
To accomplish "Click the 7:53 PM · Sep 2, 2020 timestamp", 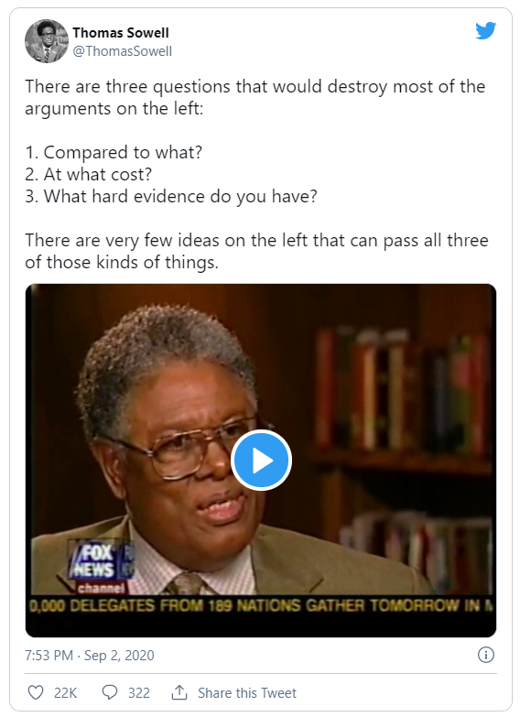I will pyautogui.click(x=90, y=656).
